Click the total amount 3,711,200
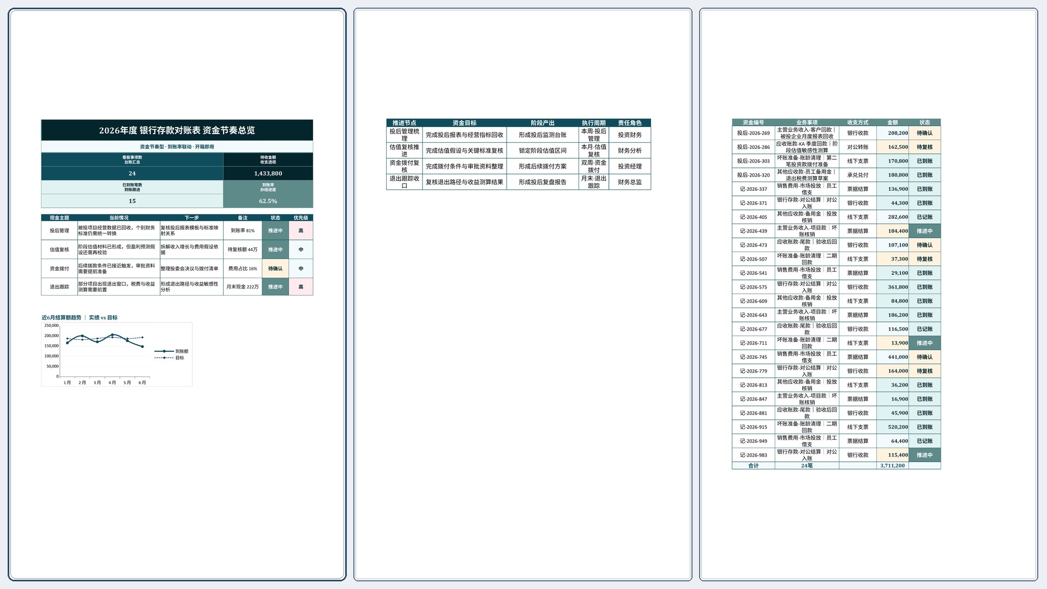Viewport: 1047px width, 589px height. pyautogui.click(x=893, y=466)
